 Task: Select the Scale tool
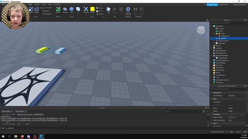click(x=31, y=10)
